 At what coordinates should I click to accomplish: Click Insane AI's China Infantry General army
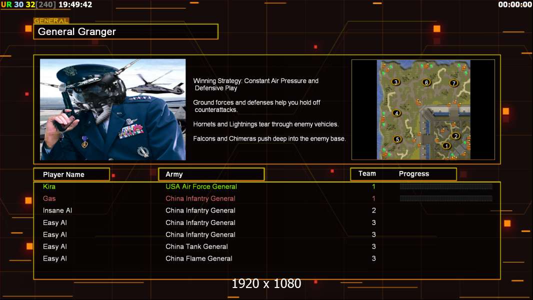200,210
